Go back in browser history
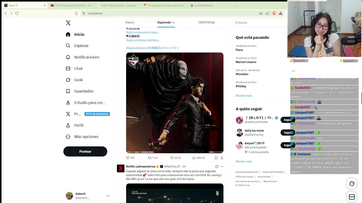Image resolution: width=362 pixels, height=203 pixels. [x=6, y=13]
